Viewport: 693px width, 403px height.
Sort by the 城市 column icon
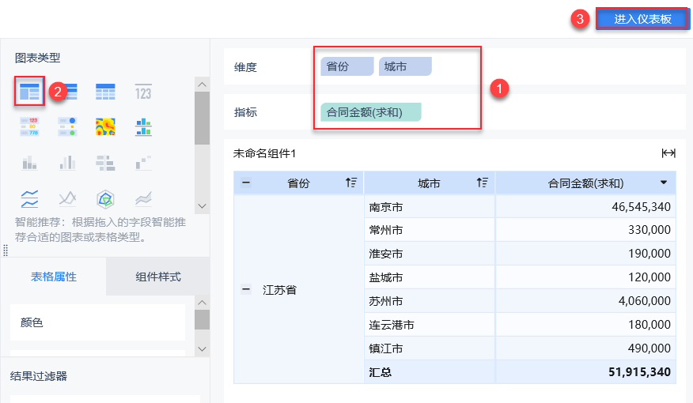pos(483,183)
